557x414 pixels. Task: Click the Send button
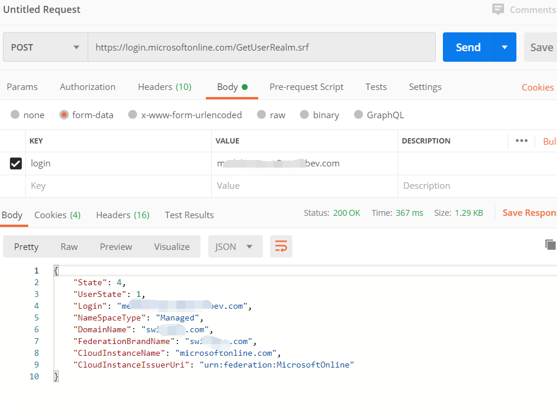tap(468, 47)
